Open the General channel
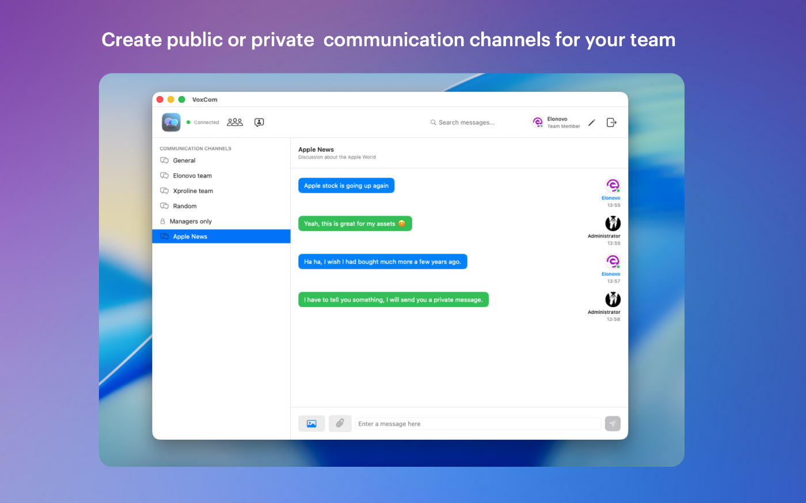The height and width of the screenshot is (503, 806). point(184,160)
